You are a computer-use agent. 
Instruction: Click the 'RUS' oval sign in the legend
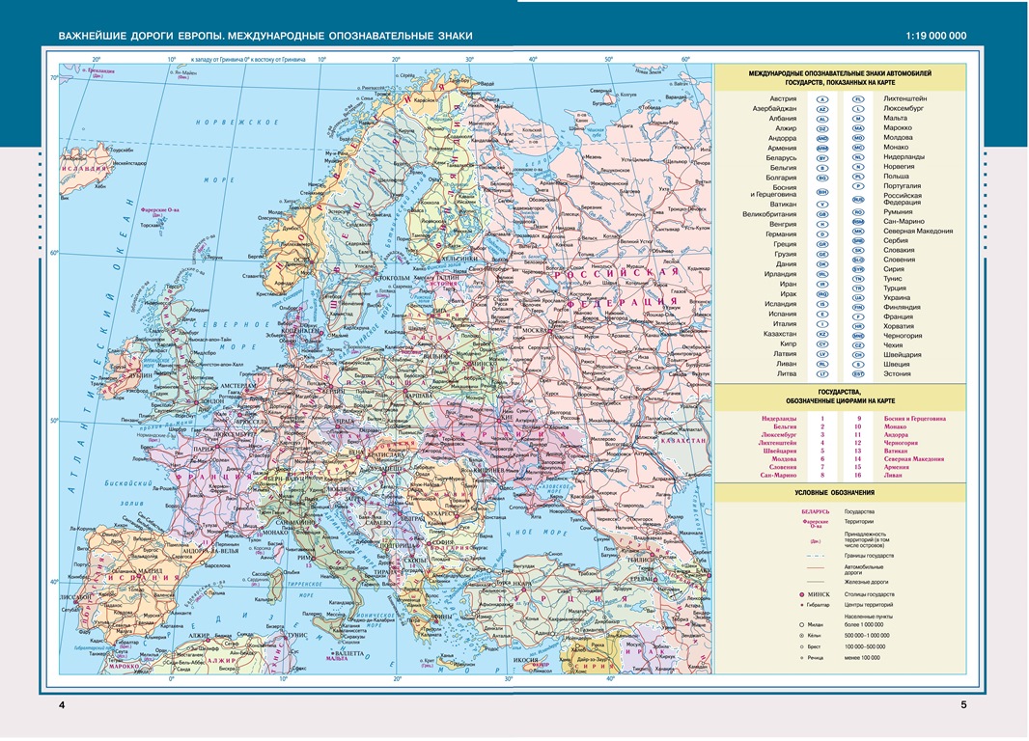pos(857,199)
